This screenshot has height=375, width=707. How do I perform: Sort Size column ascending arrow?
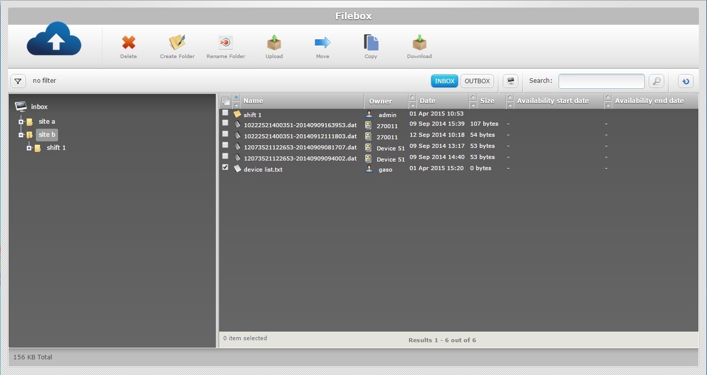coord(473,97)
